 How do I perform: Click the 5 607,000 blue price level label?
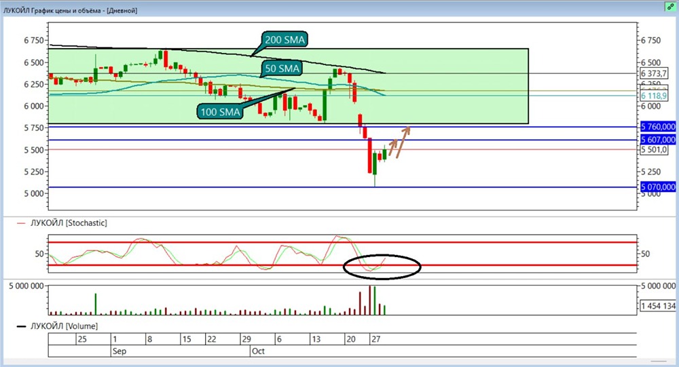(657, 140)
